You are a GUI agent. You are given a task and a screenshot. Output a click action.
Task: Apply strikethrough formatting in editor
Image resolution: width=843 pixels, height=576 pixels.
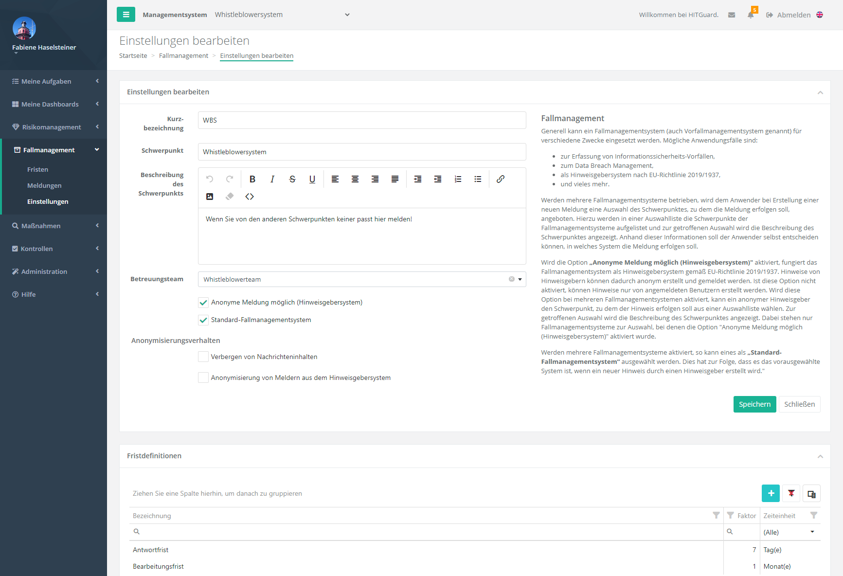[292, 179]
